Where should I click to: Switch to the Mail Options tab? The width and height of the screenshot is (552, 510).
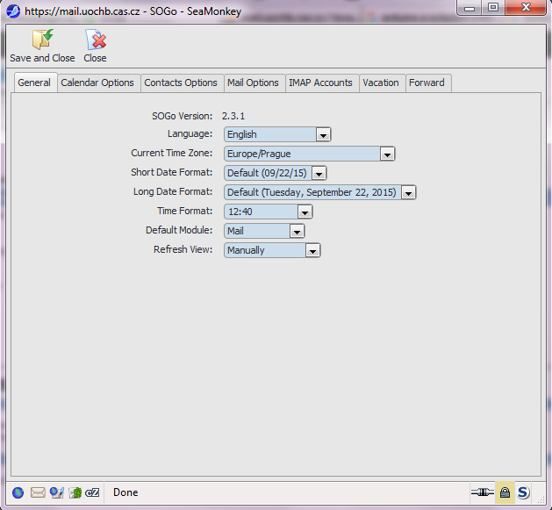pos(253,83)
